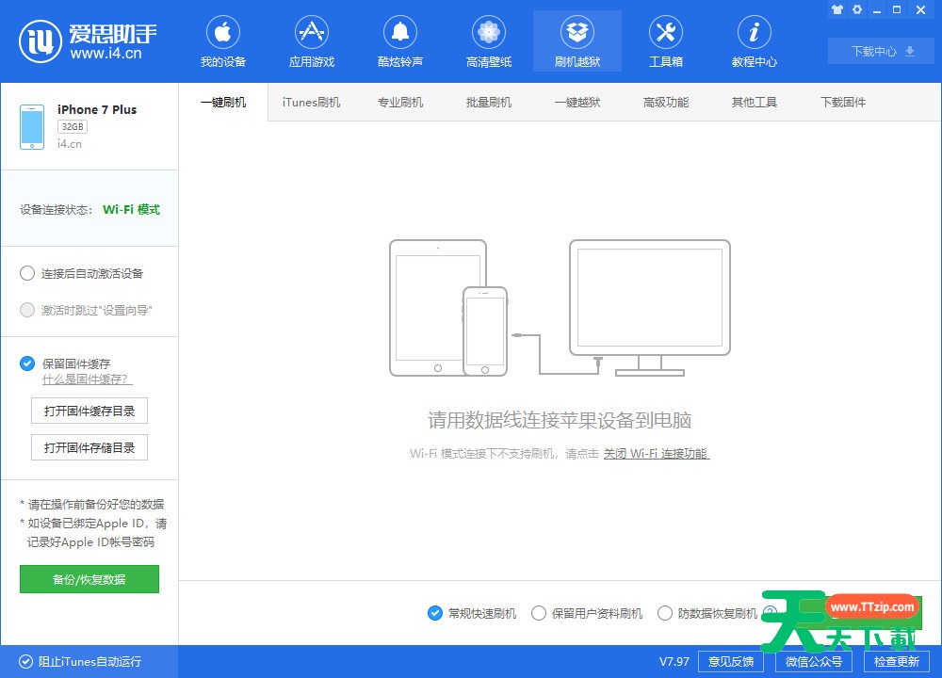Switch to the 一键越狱 tab
Viewport: 942px width, 678px height.
coord(577,103)
